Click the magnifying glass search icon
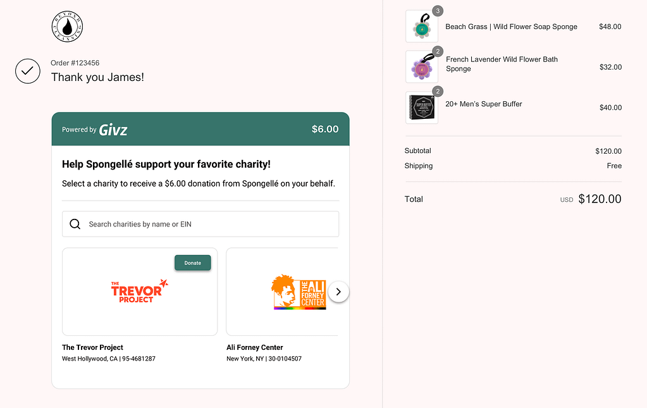This screenshot has height=408, width=647. (75, 224)
